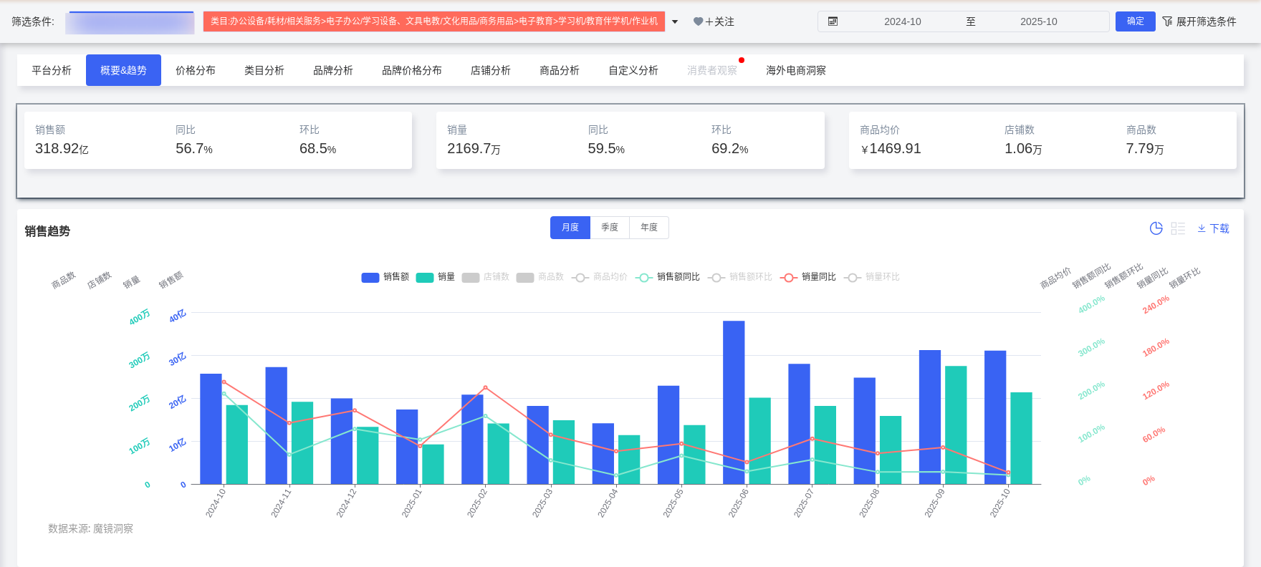Hide the 销量同比 line legend
The height and width of the screenshot is (567, 1261).
coord(808,277)
